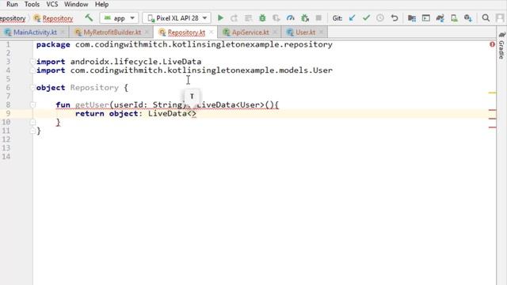The image size is (507, 285).
Task: Click the Git Revert undo arrow
Action: [x=395, y=18]
